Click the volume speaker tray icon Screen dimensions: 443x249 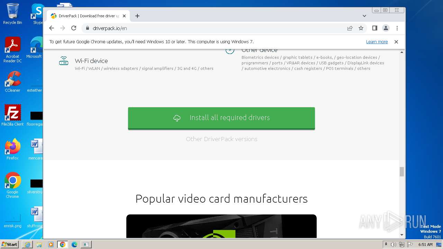pyautogui.click(x=394, y=245)
